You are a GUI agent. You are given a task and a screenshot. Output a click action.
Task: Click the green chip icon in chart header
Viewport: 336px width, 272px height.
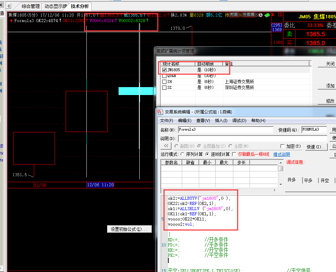coord(267,15)
